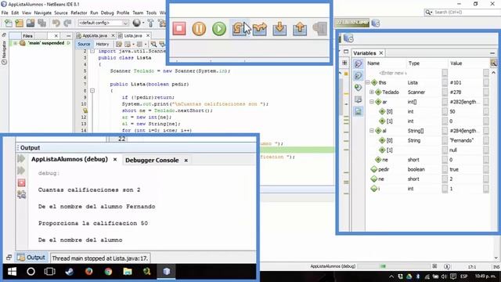Viewport: 501px width, 282px height.
Task: Collapse the 'al' String array node
Action: point(372,131)
